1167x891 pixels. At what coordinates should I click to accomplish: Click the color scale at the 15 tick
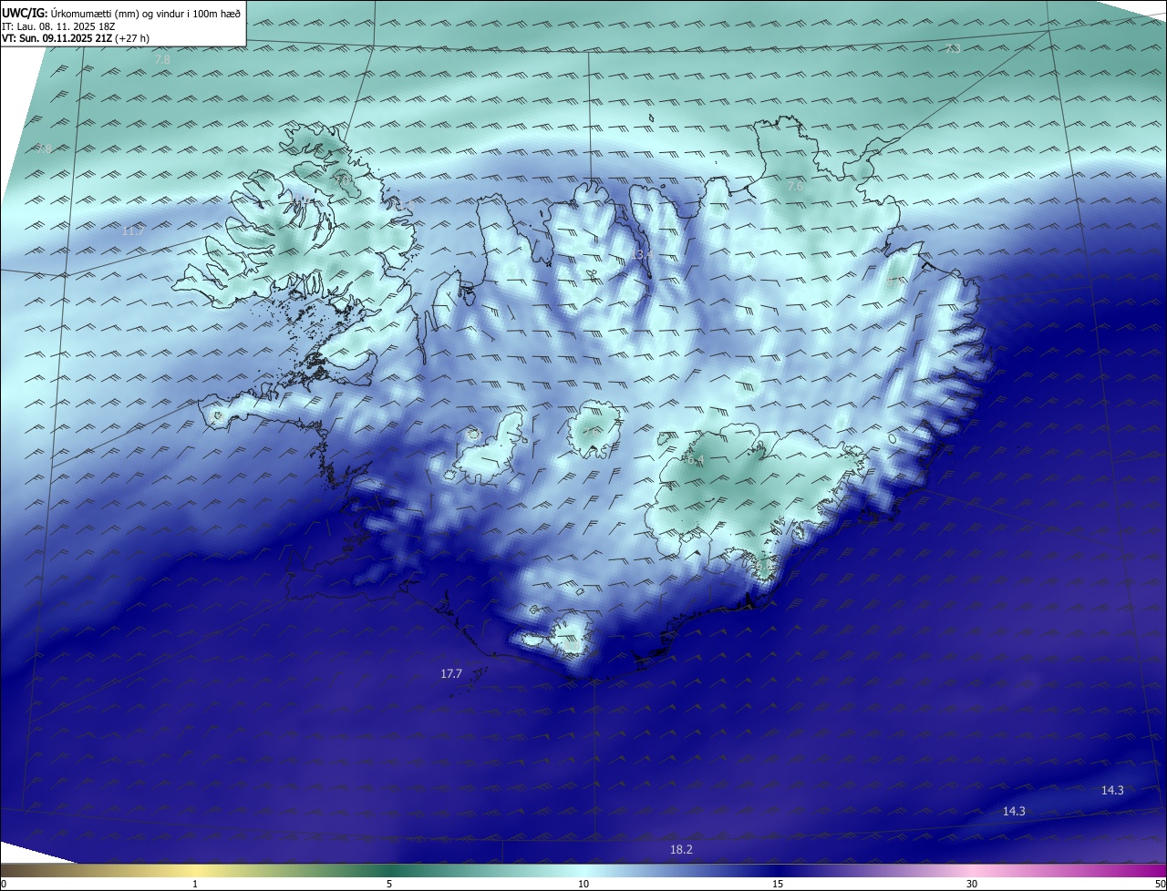point(778,884)
